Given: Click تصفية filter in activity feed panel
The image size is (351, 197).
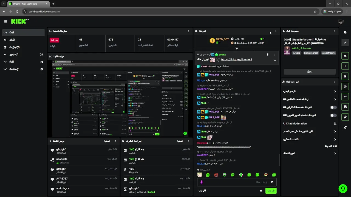Looking at the screenshot, I should (x=107, y=141).
